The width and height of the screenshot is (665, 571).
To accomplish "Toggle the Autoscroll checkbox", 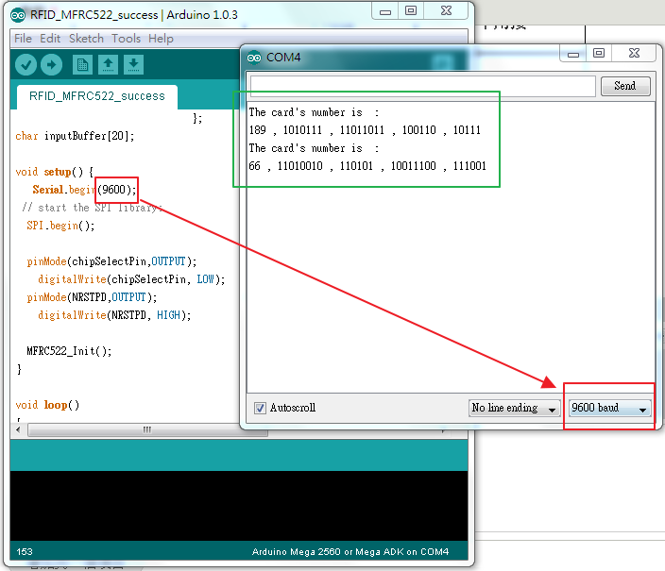I will pos(260,409).
